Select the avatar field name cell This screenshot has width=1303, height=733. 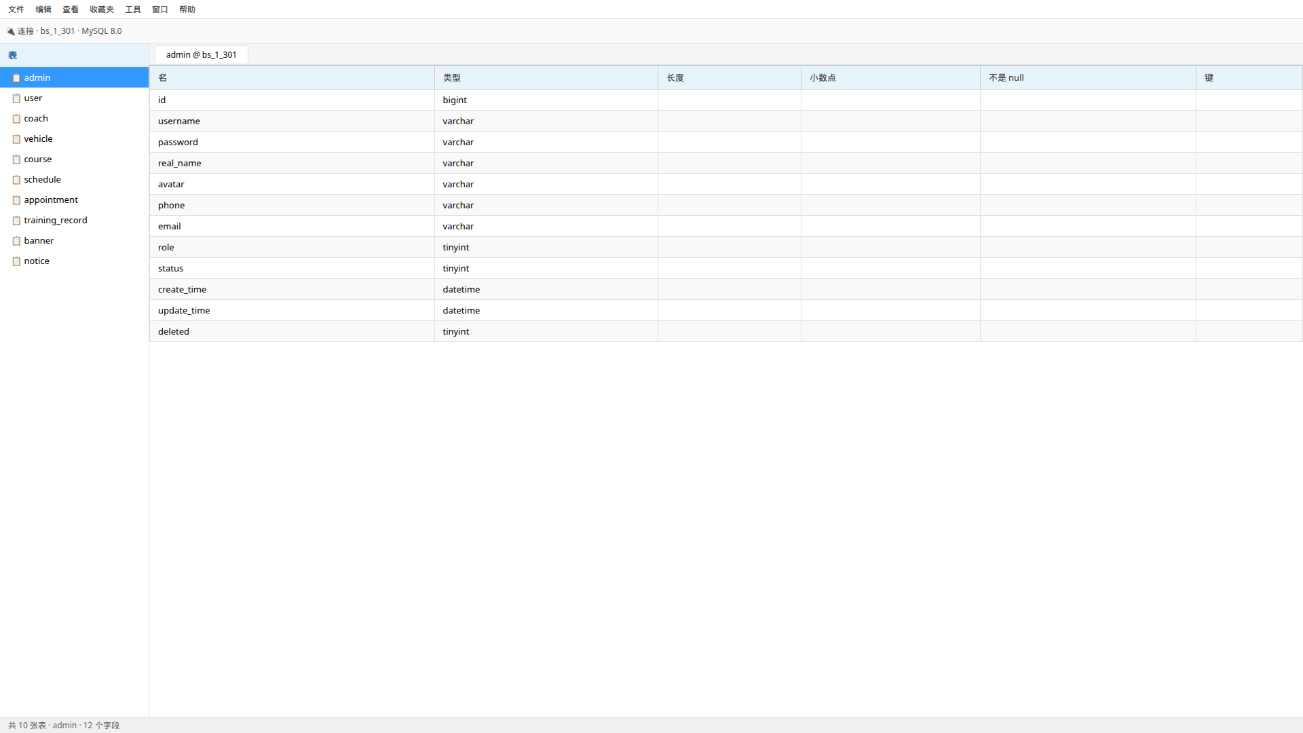click(292, 184)
